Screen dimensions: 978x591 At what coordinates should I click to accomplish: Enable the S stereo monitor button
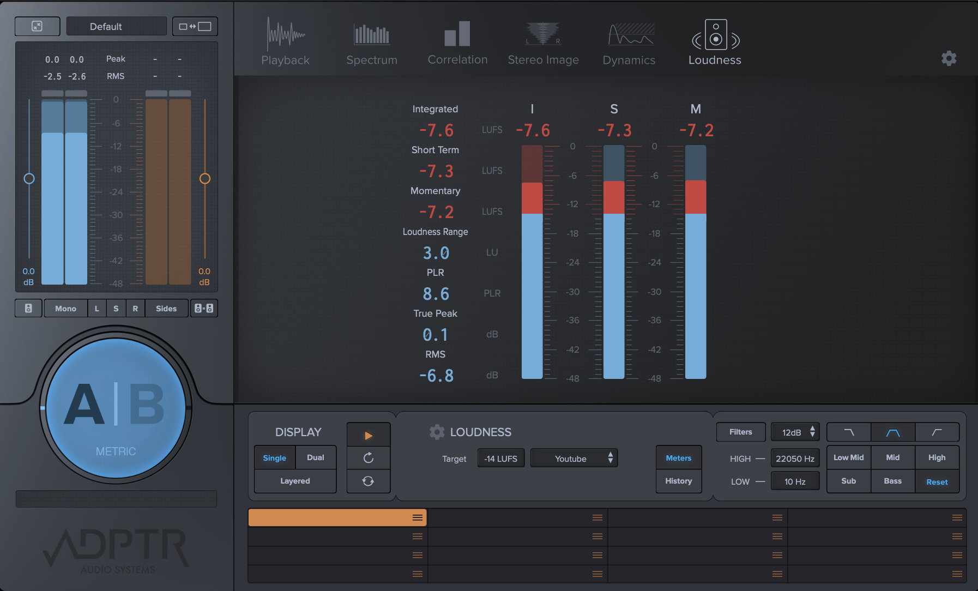(116, 308)
